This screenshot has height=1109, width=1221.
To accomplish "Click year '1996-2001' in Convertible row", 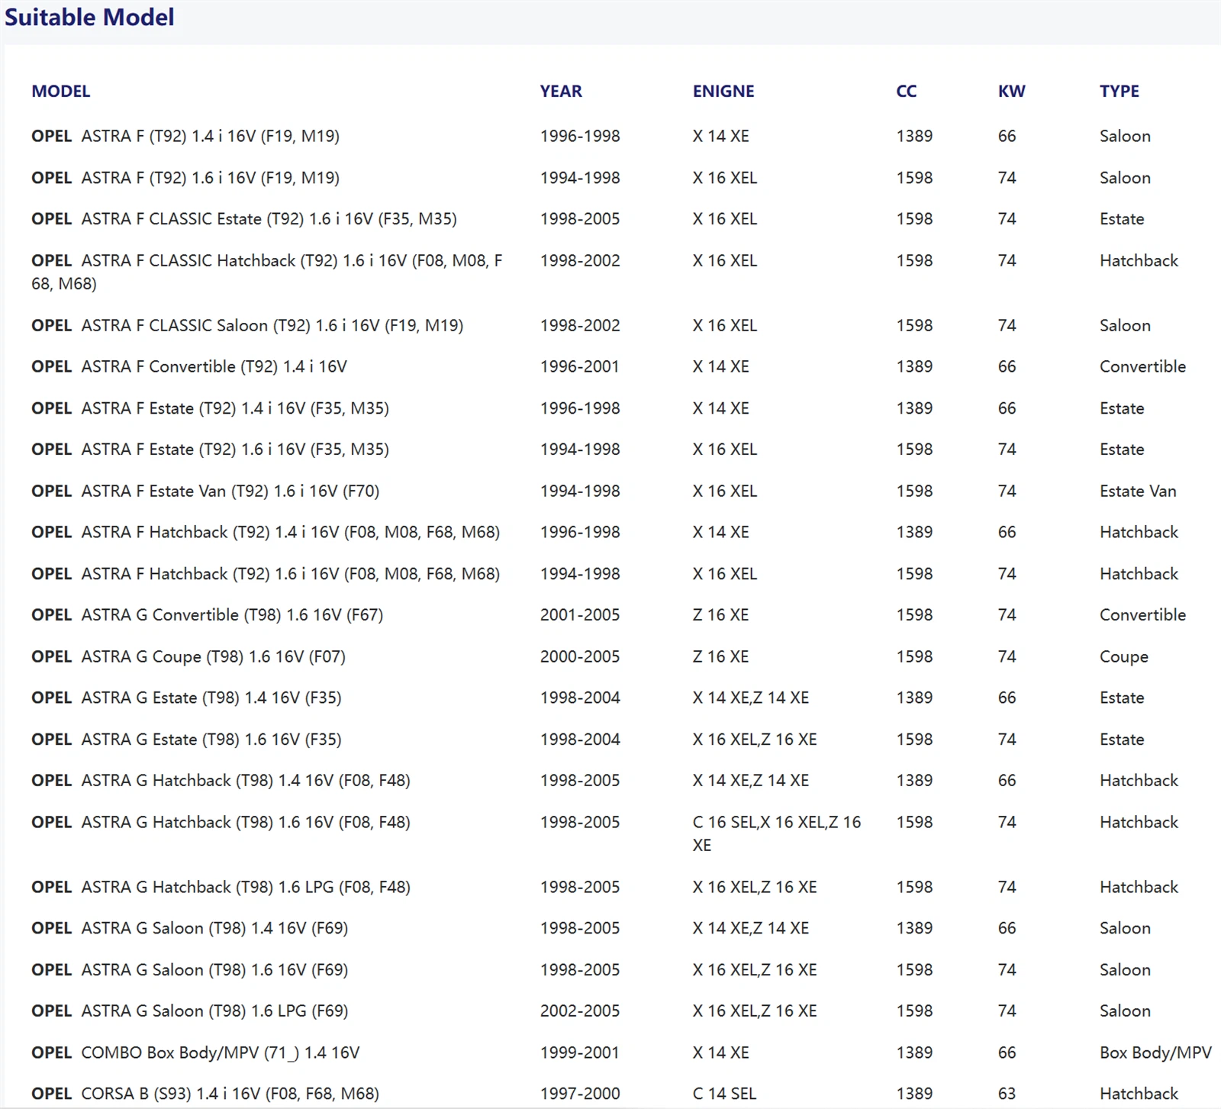I will point(580,366).
